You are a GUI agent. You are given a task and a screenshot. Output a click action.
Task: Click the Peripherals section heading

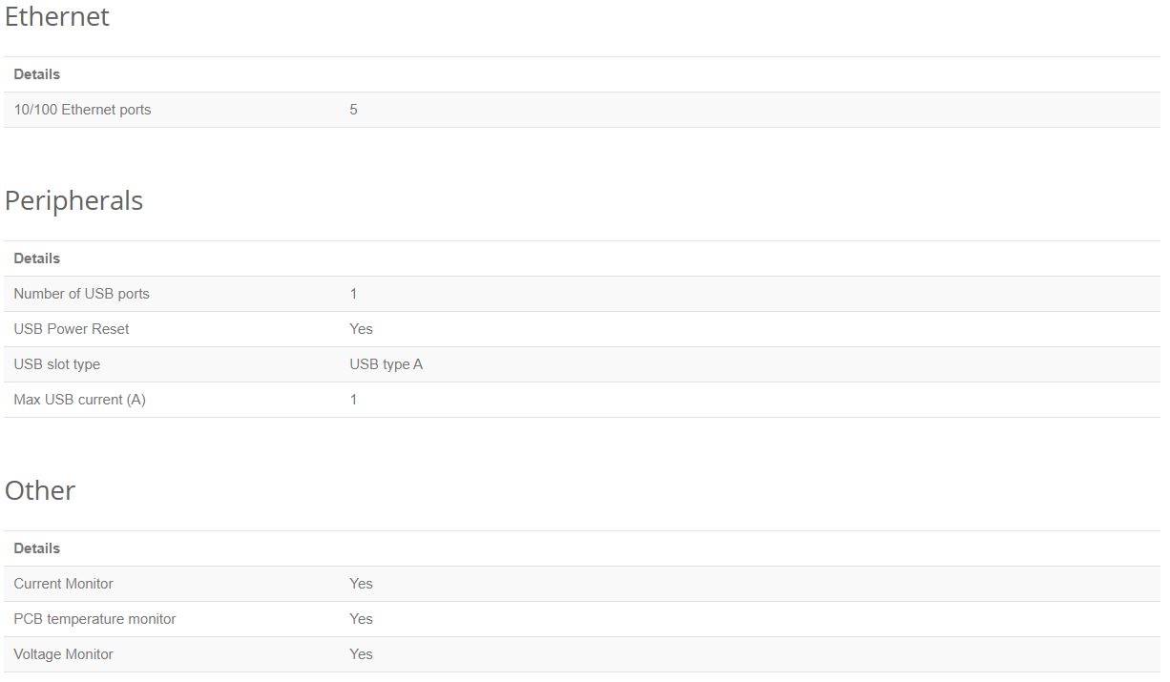[x=73, y=201]
